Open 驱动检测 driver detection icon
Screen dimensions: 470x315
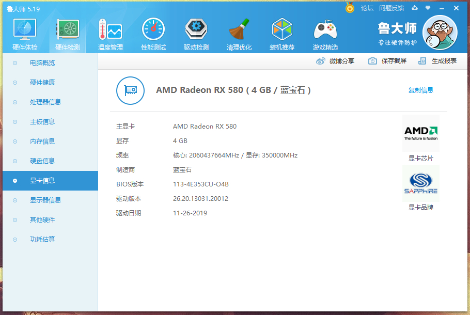[x=196, y=29]
